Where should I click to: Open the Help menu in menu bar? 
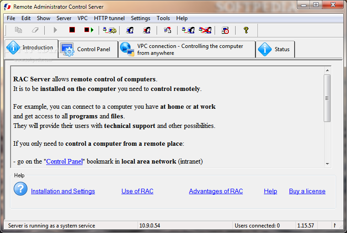coord(182,18)
